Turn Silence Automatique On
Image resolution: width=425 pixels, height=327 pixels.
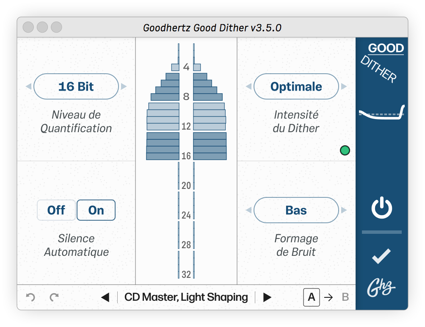96,210
